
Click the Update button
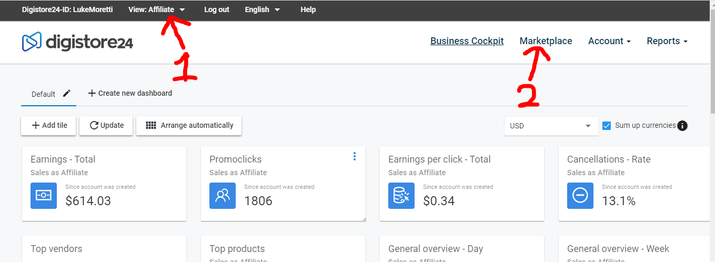point(106,126)
